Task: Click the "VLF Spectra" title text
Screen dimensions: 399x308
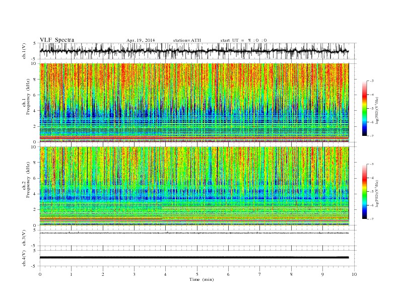Action: coord(57,40)
